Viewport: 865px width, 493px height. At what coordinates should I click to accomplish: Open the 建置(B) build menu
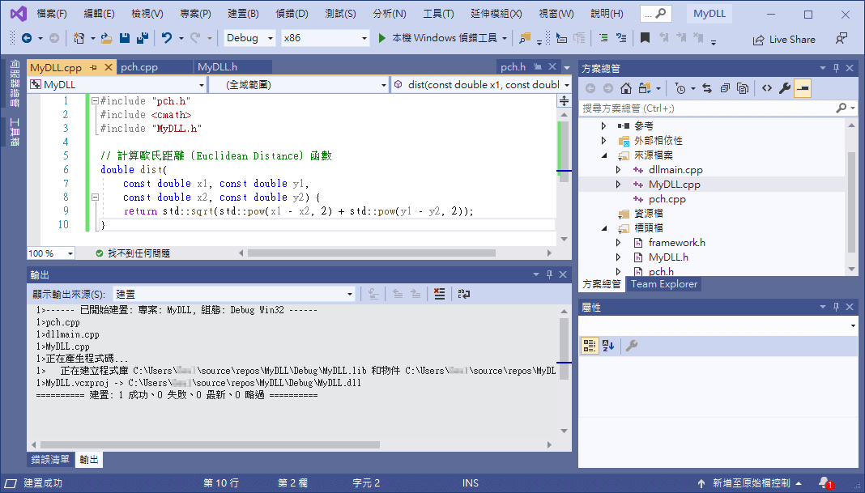pyautogui.click(x=243, y=14)
